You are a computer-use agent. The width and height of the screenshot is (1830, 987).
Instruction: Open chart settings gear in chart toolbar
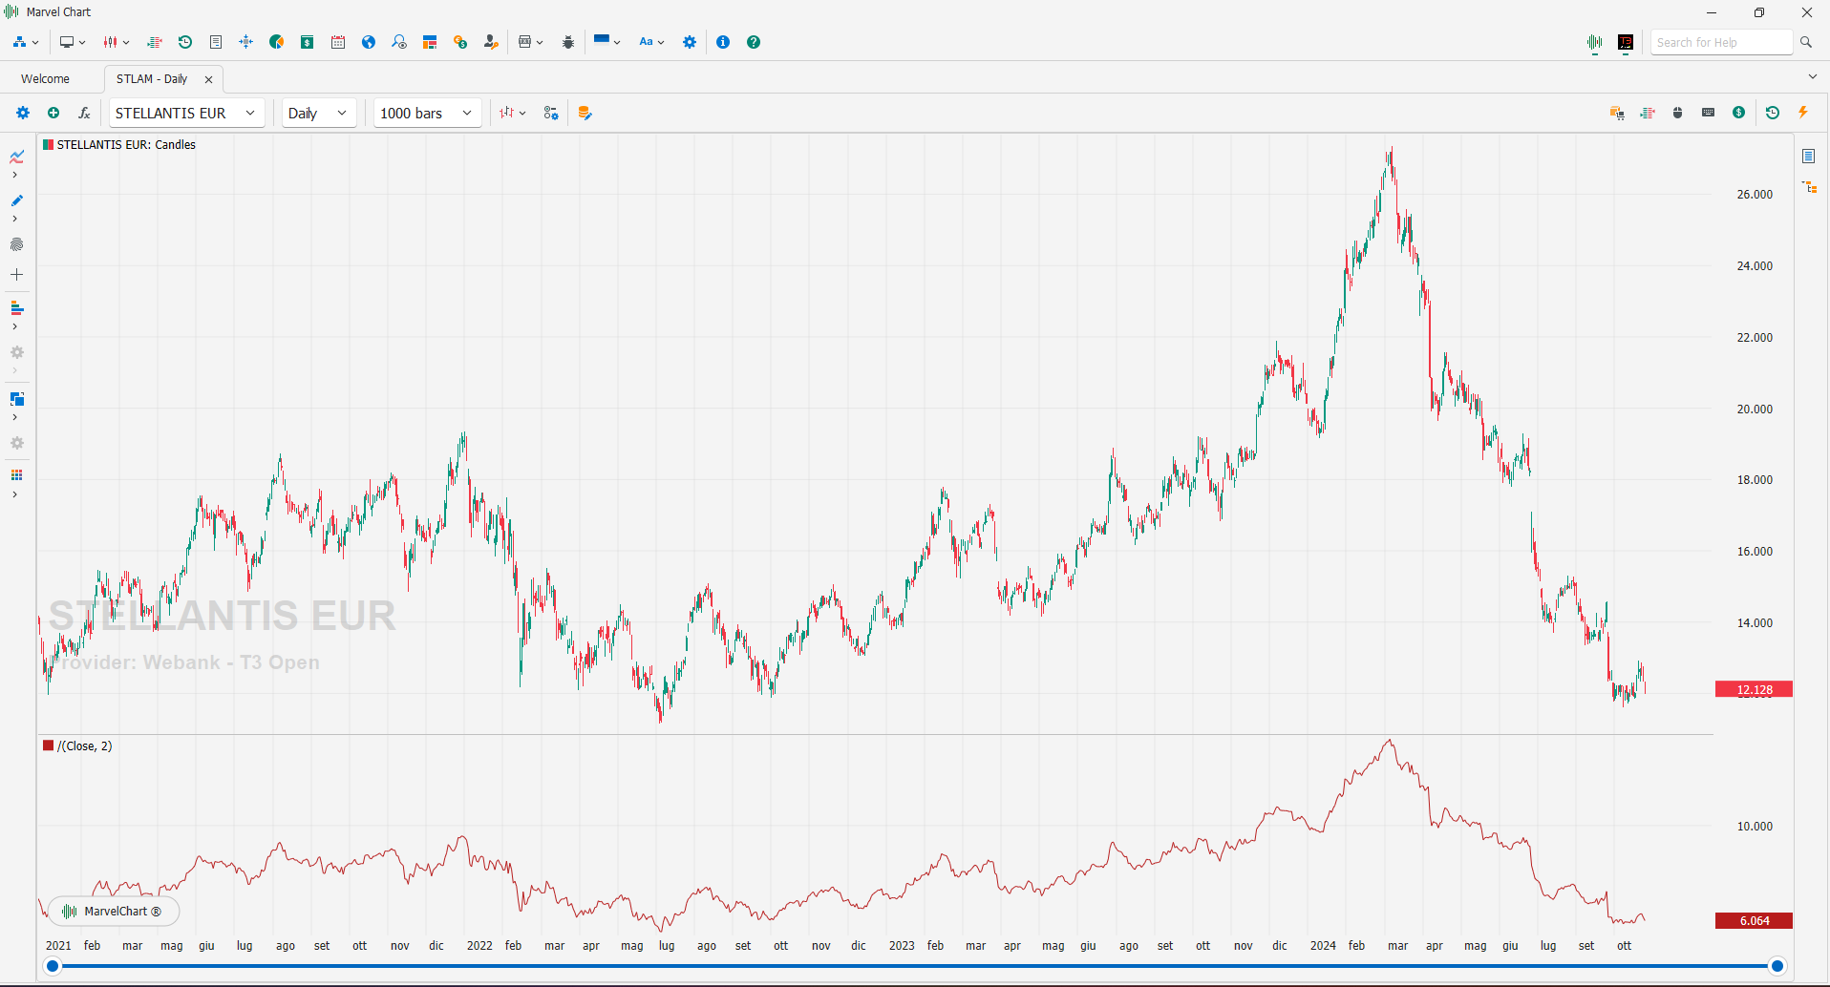[x=23, y=113]
